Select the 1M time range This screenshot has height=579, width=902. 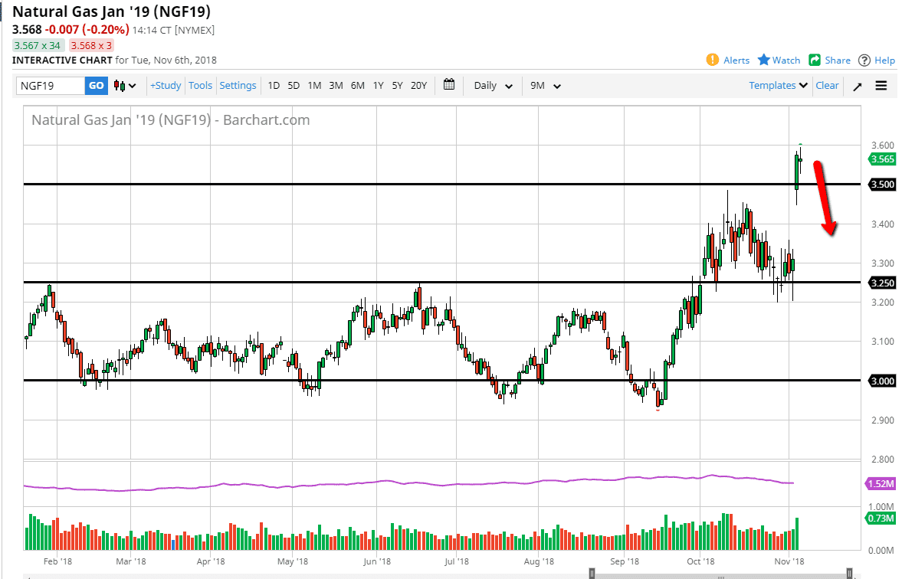click(314, 86)
